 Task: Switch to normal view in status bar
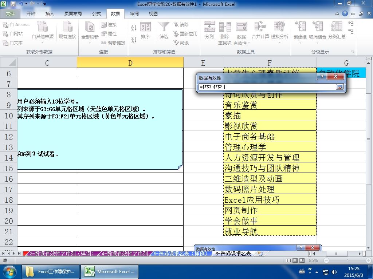[x=288, y=260]
